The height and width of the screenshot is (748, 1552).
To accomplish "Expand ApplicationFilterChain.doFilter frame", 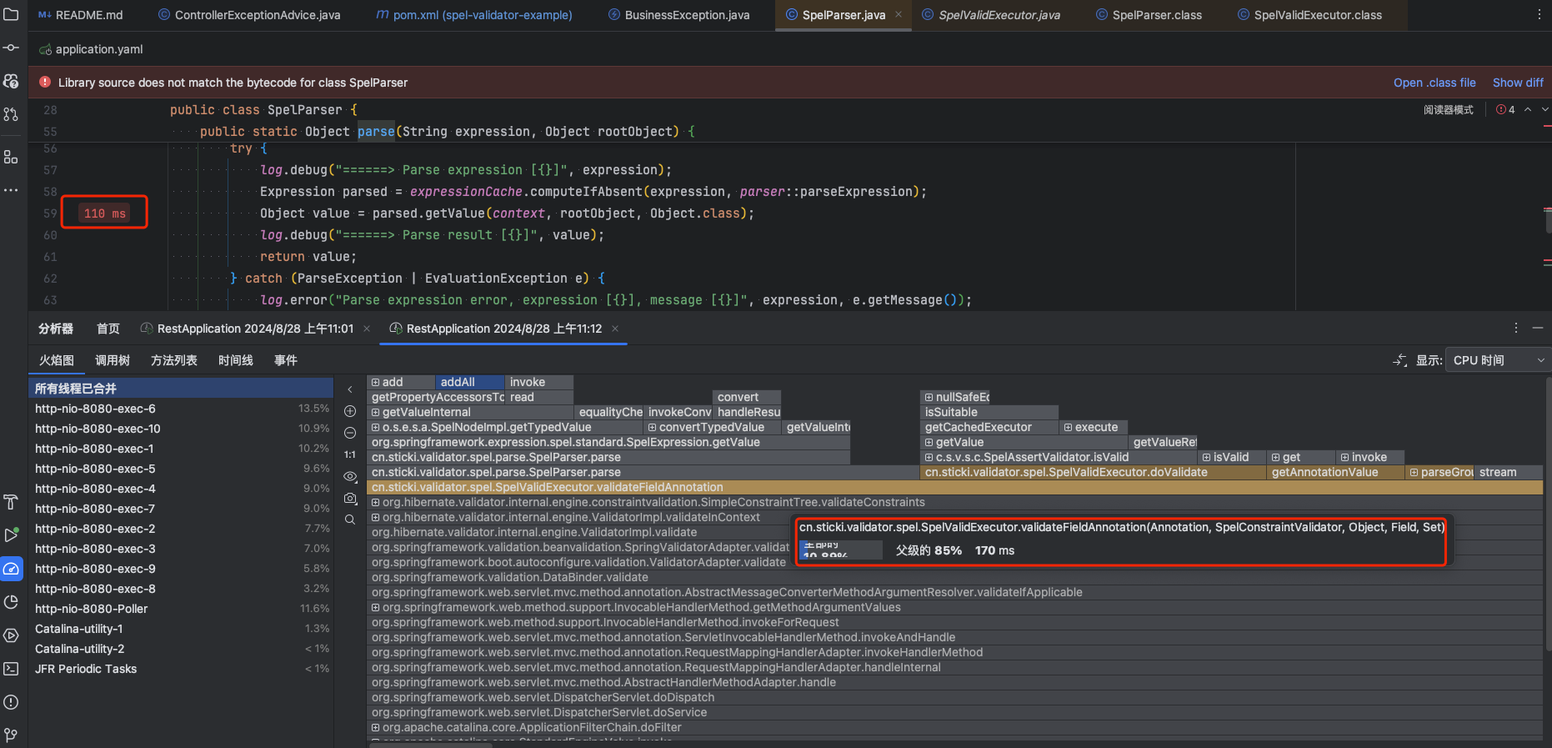I will 376,727.
